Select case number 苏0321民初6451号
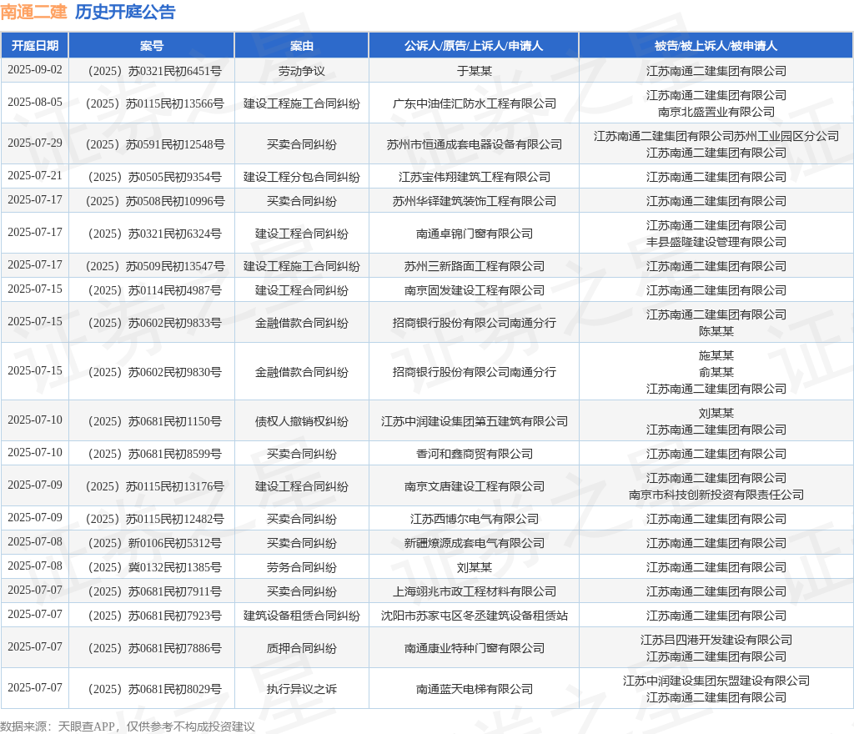The image size is (854, 734). coord(154,71)
